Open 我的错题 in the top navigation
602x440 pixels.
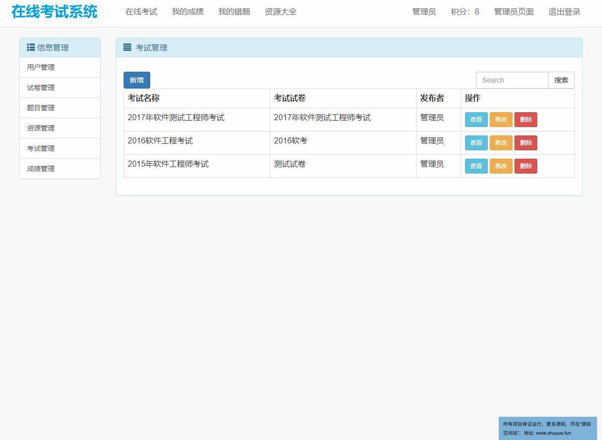click(234, 12)
